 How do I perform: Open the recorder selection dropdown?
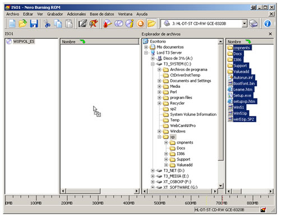pos(244,23)
